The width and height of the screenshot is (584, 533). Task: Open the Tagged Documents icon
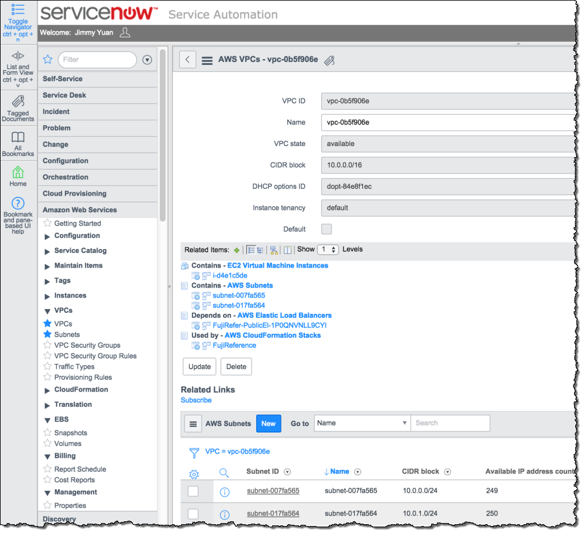(x=18, y=102)
